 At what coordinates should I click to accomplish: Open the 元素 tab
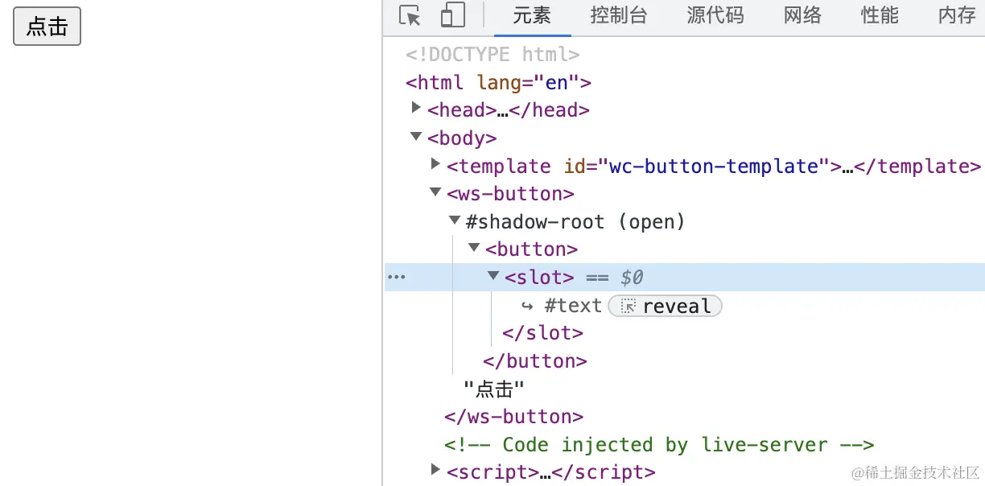click(532, 15)
